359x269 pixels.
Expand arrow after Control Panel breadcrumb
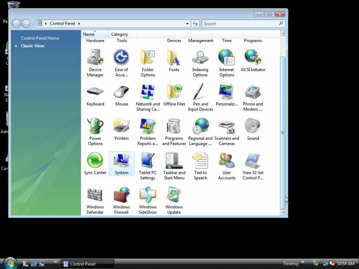pyautogui.click(x=79, y=23)
